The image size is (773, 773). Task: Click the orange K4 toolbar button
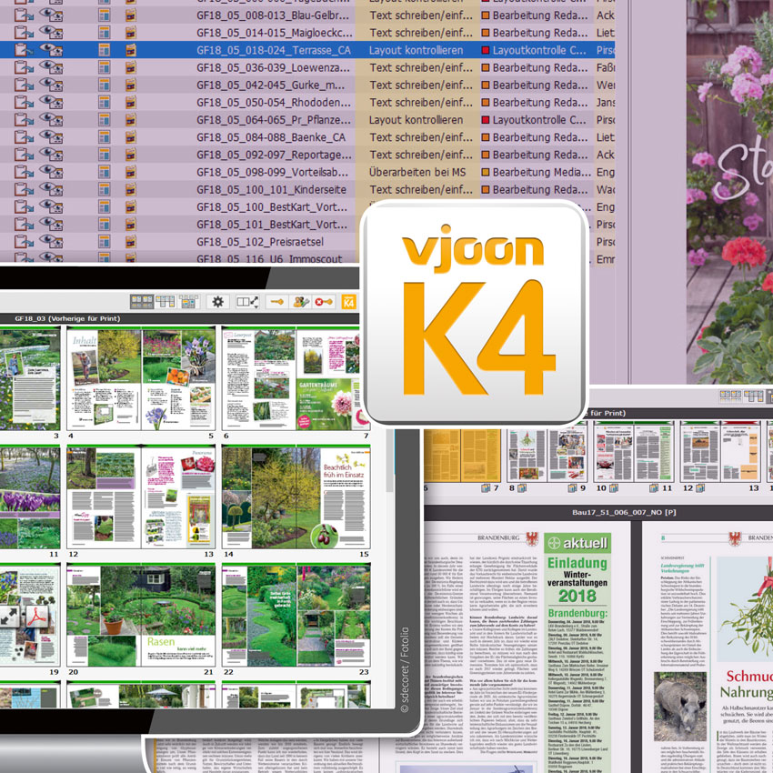click(347, 302)
